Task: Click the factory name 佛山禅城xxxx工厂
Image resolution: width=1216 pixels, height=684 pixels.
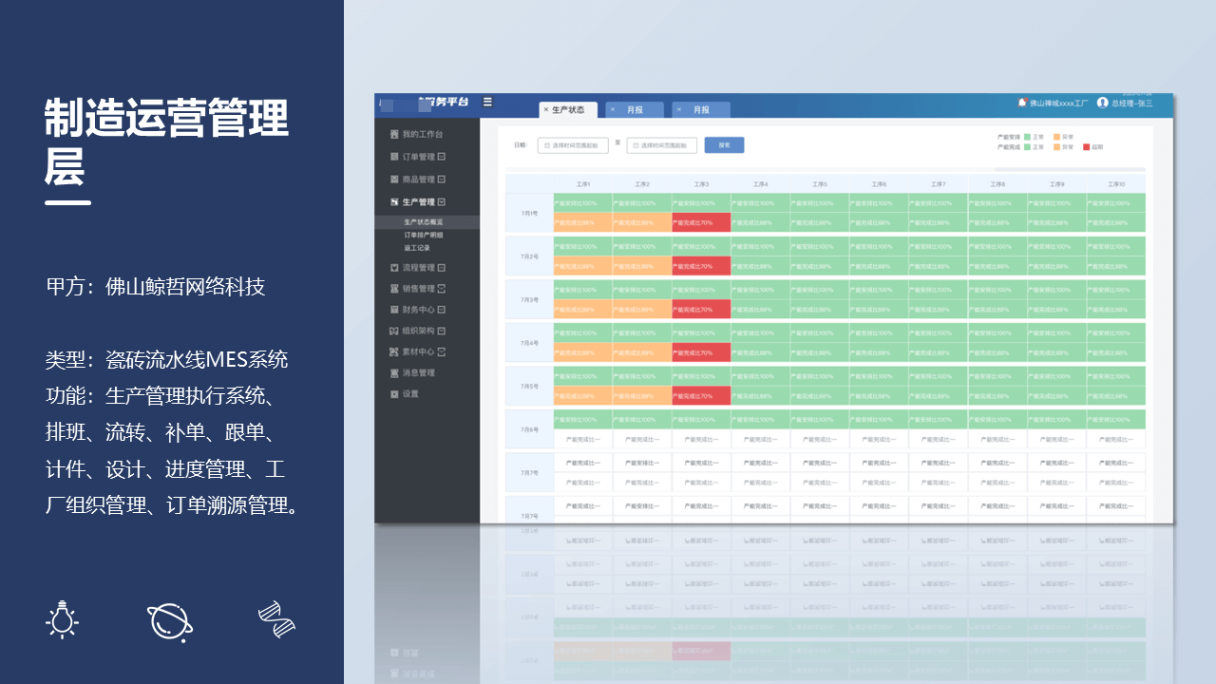Action: click(1059, 103)
